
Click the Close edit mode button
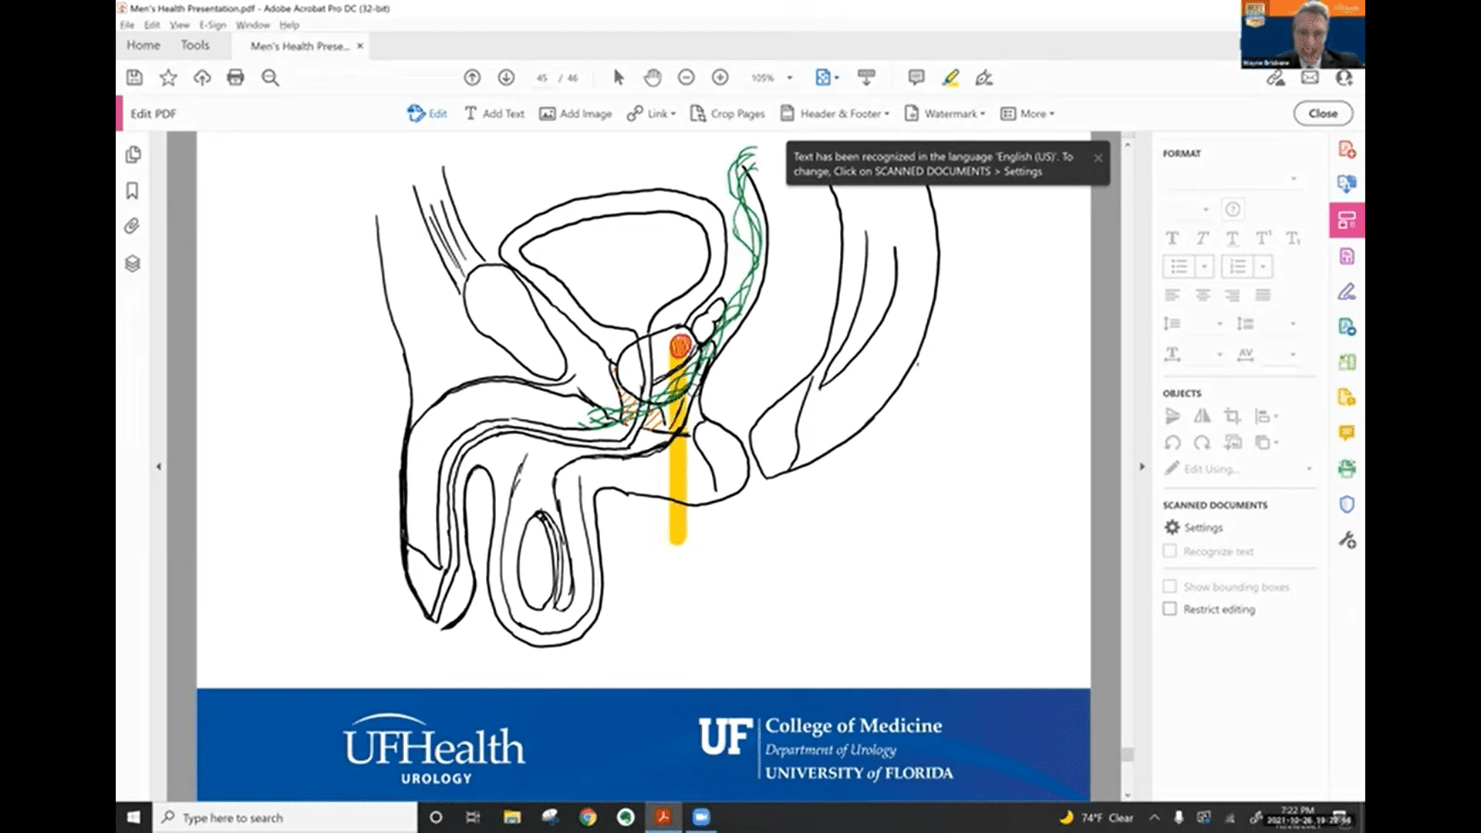(1322, 113)
